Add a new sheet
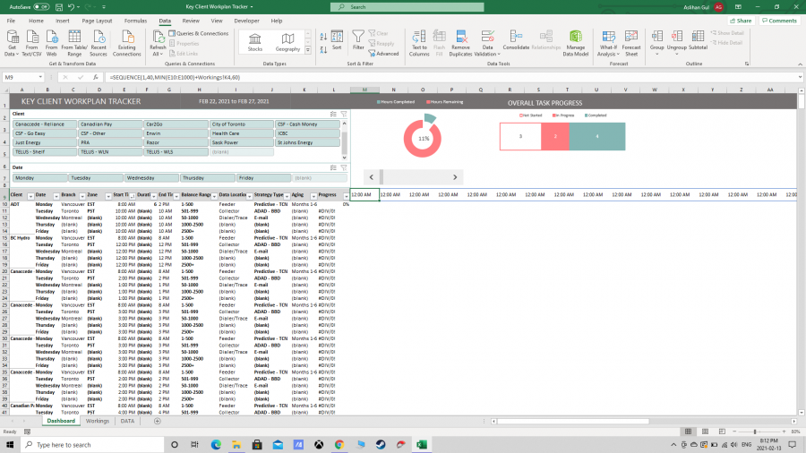Viewport: 806px width, 453px height. tap(158, 421)
